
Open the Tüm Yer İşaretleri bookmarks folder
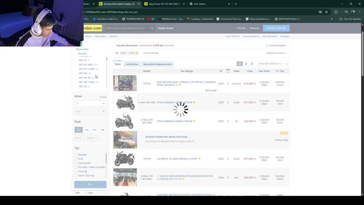(x=350, y=19)
